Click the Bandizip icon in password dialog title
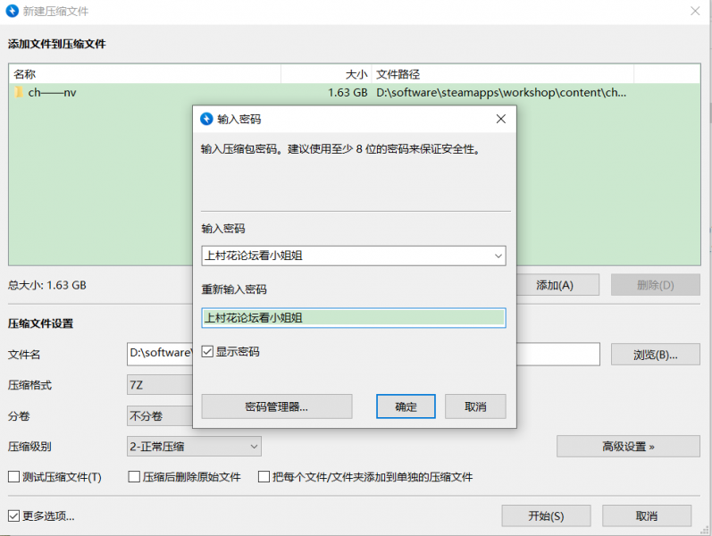This screenshot has height=536, width=712. [x=207, y=119]
